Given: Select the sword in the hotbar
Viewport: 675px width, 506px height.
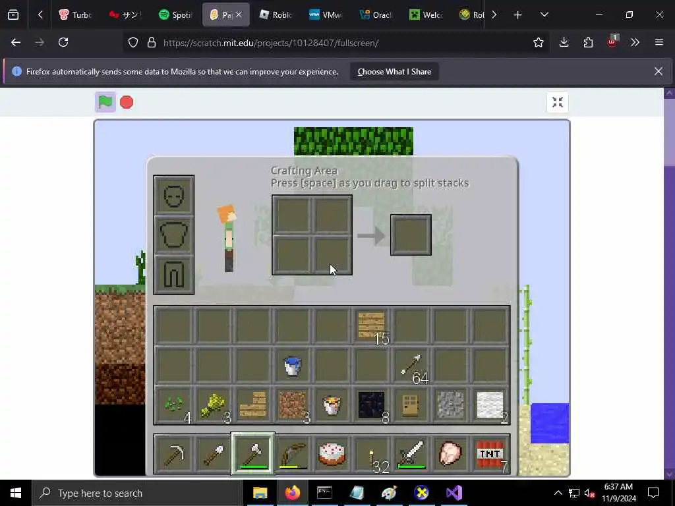Looking at the screenshot, I should pyautogui.click(x=411, y=455).
